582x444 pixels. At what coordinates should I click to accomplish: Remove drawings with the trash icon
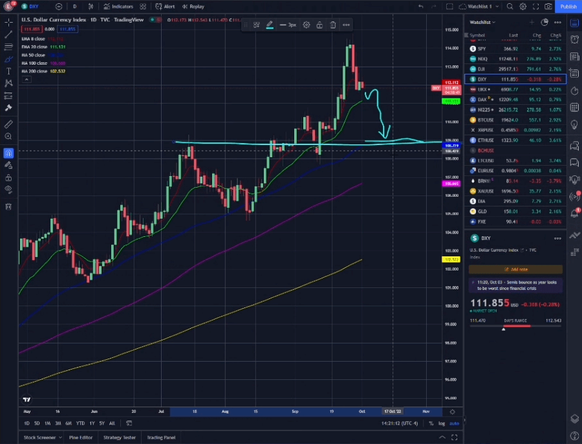(8, 206)
